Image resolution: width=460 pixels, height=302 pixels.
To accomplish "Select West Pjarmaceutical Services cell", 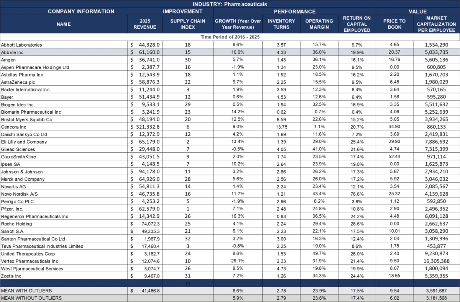I will 64,269.
